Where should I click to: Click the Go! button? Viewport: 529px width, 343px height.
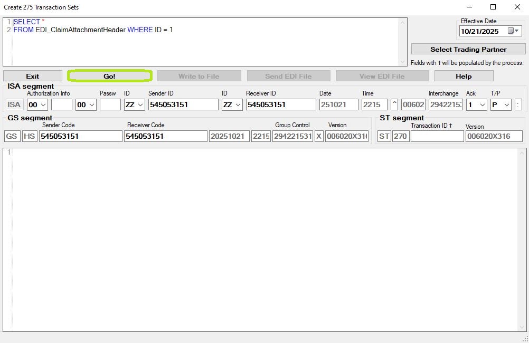(110, 76)
